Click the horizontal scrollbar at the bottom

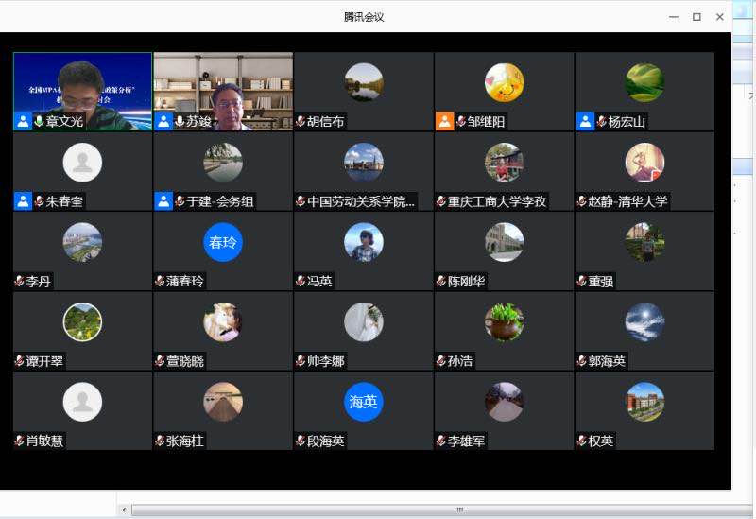(x=459, y=510)
